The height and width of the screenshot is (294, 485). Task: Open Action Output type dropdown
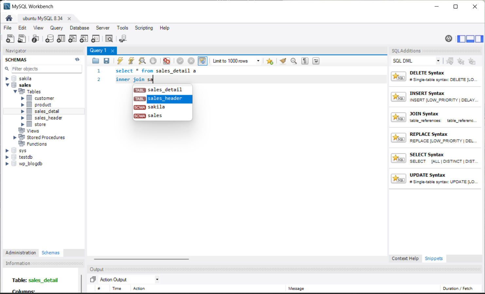pyautogui.click(x=129, y=280)
